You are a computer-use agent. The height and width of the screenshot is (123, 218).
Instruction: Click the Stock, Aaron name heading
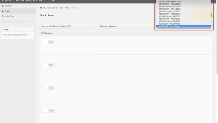47,15
